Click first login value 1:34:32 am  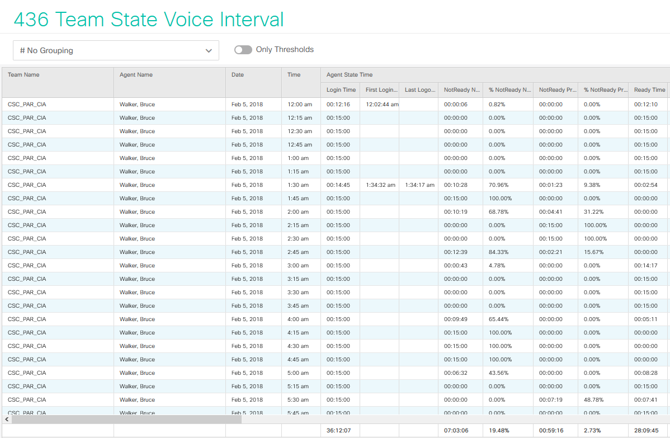point(380,185)
